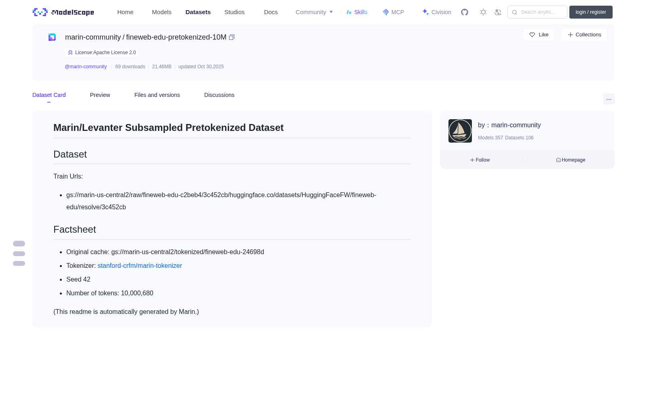Switch to the Discussions tab
Viewport: 647px width, 404px height.
219,95
